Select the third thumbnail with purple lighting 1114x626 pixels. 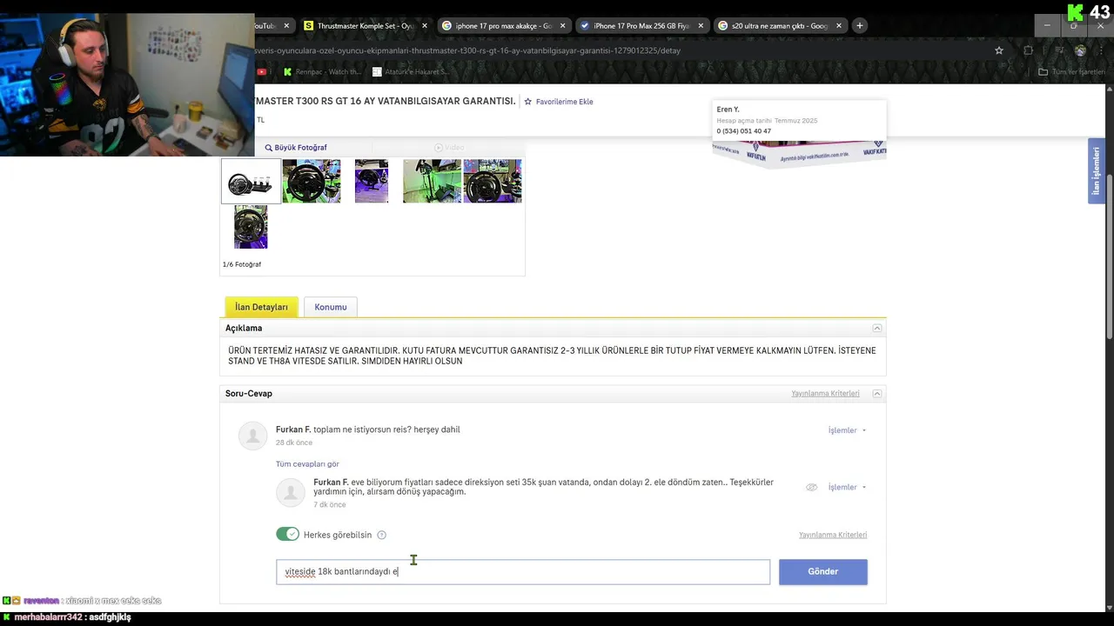click(372, 181)
